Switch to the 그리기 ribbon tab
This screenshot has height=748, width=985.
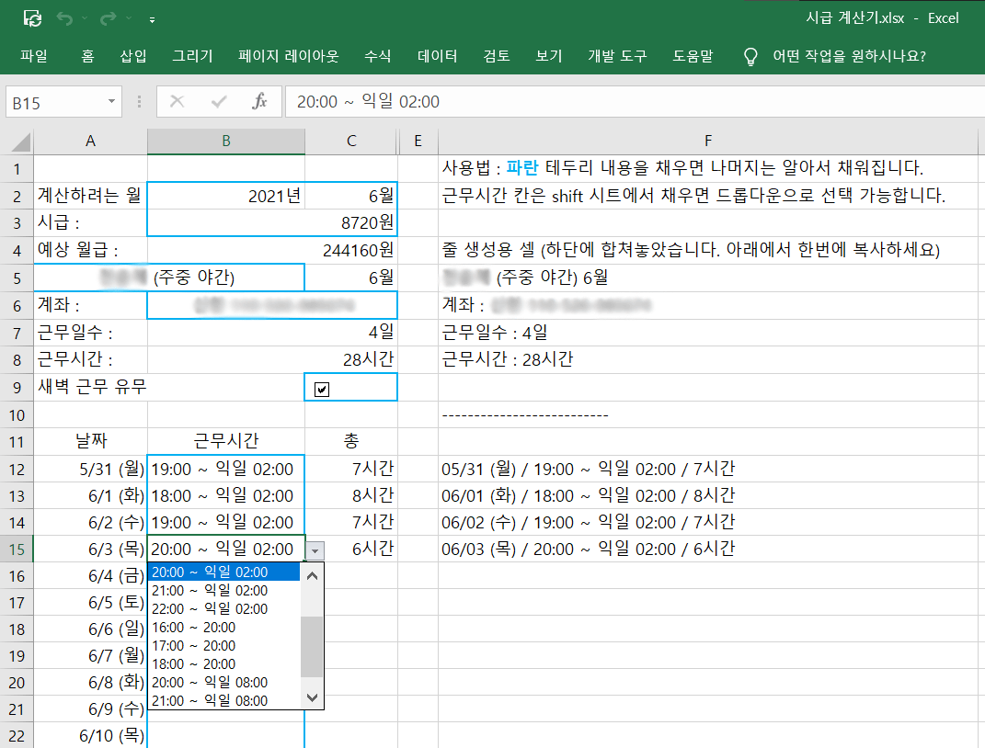pyautogui.click(x=193, y=56)
